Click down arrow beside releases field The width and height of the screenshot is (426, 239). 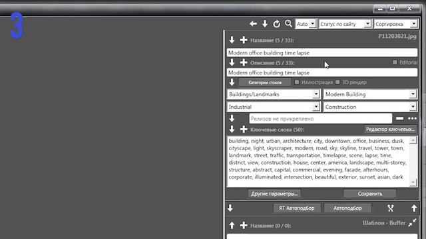pos(232,118)
